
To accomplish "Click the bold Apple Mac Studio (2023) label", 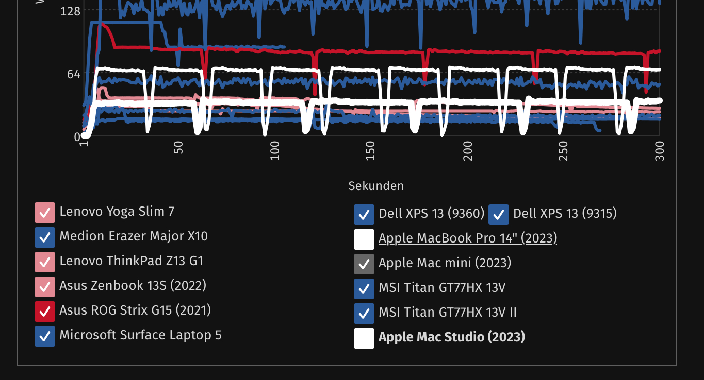I will point(452,337).
